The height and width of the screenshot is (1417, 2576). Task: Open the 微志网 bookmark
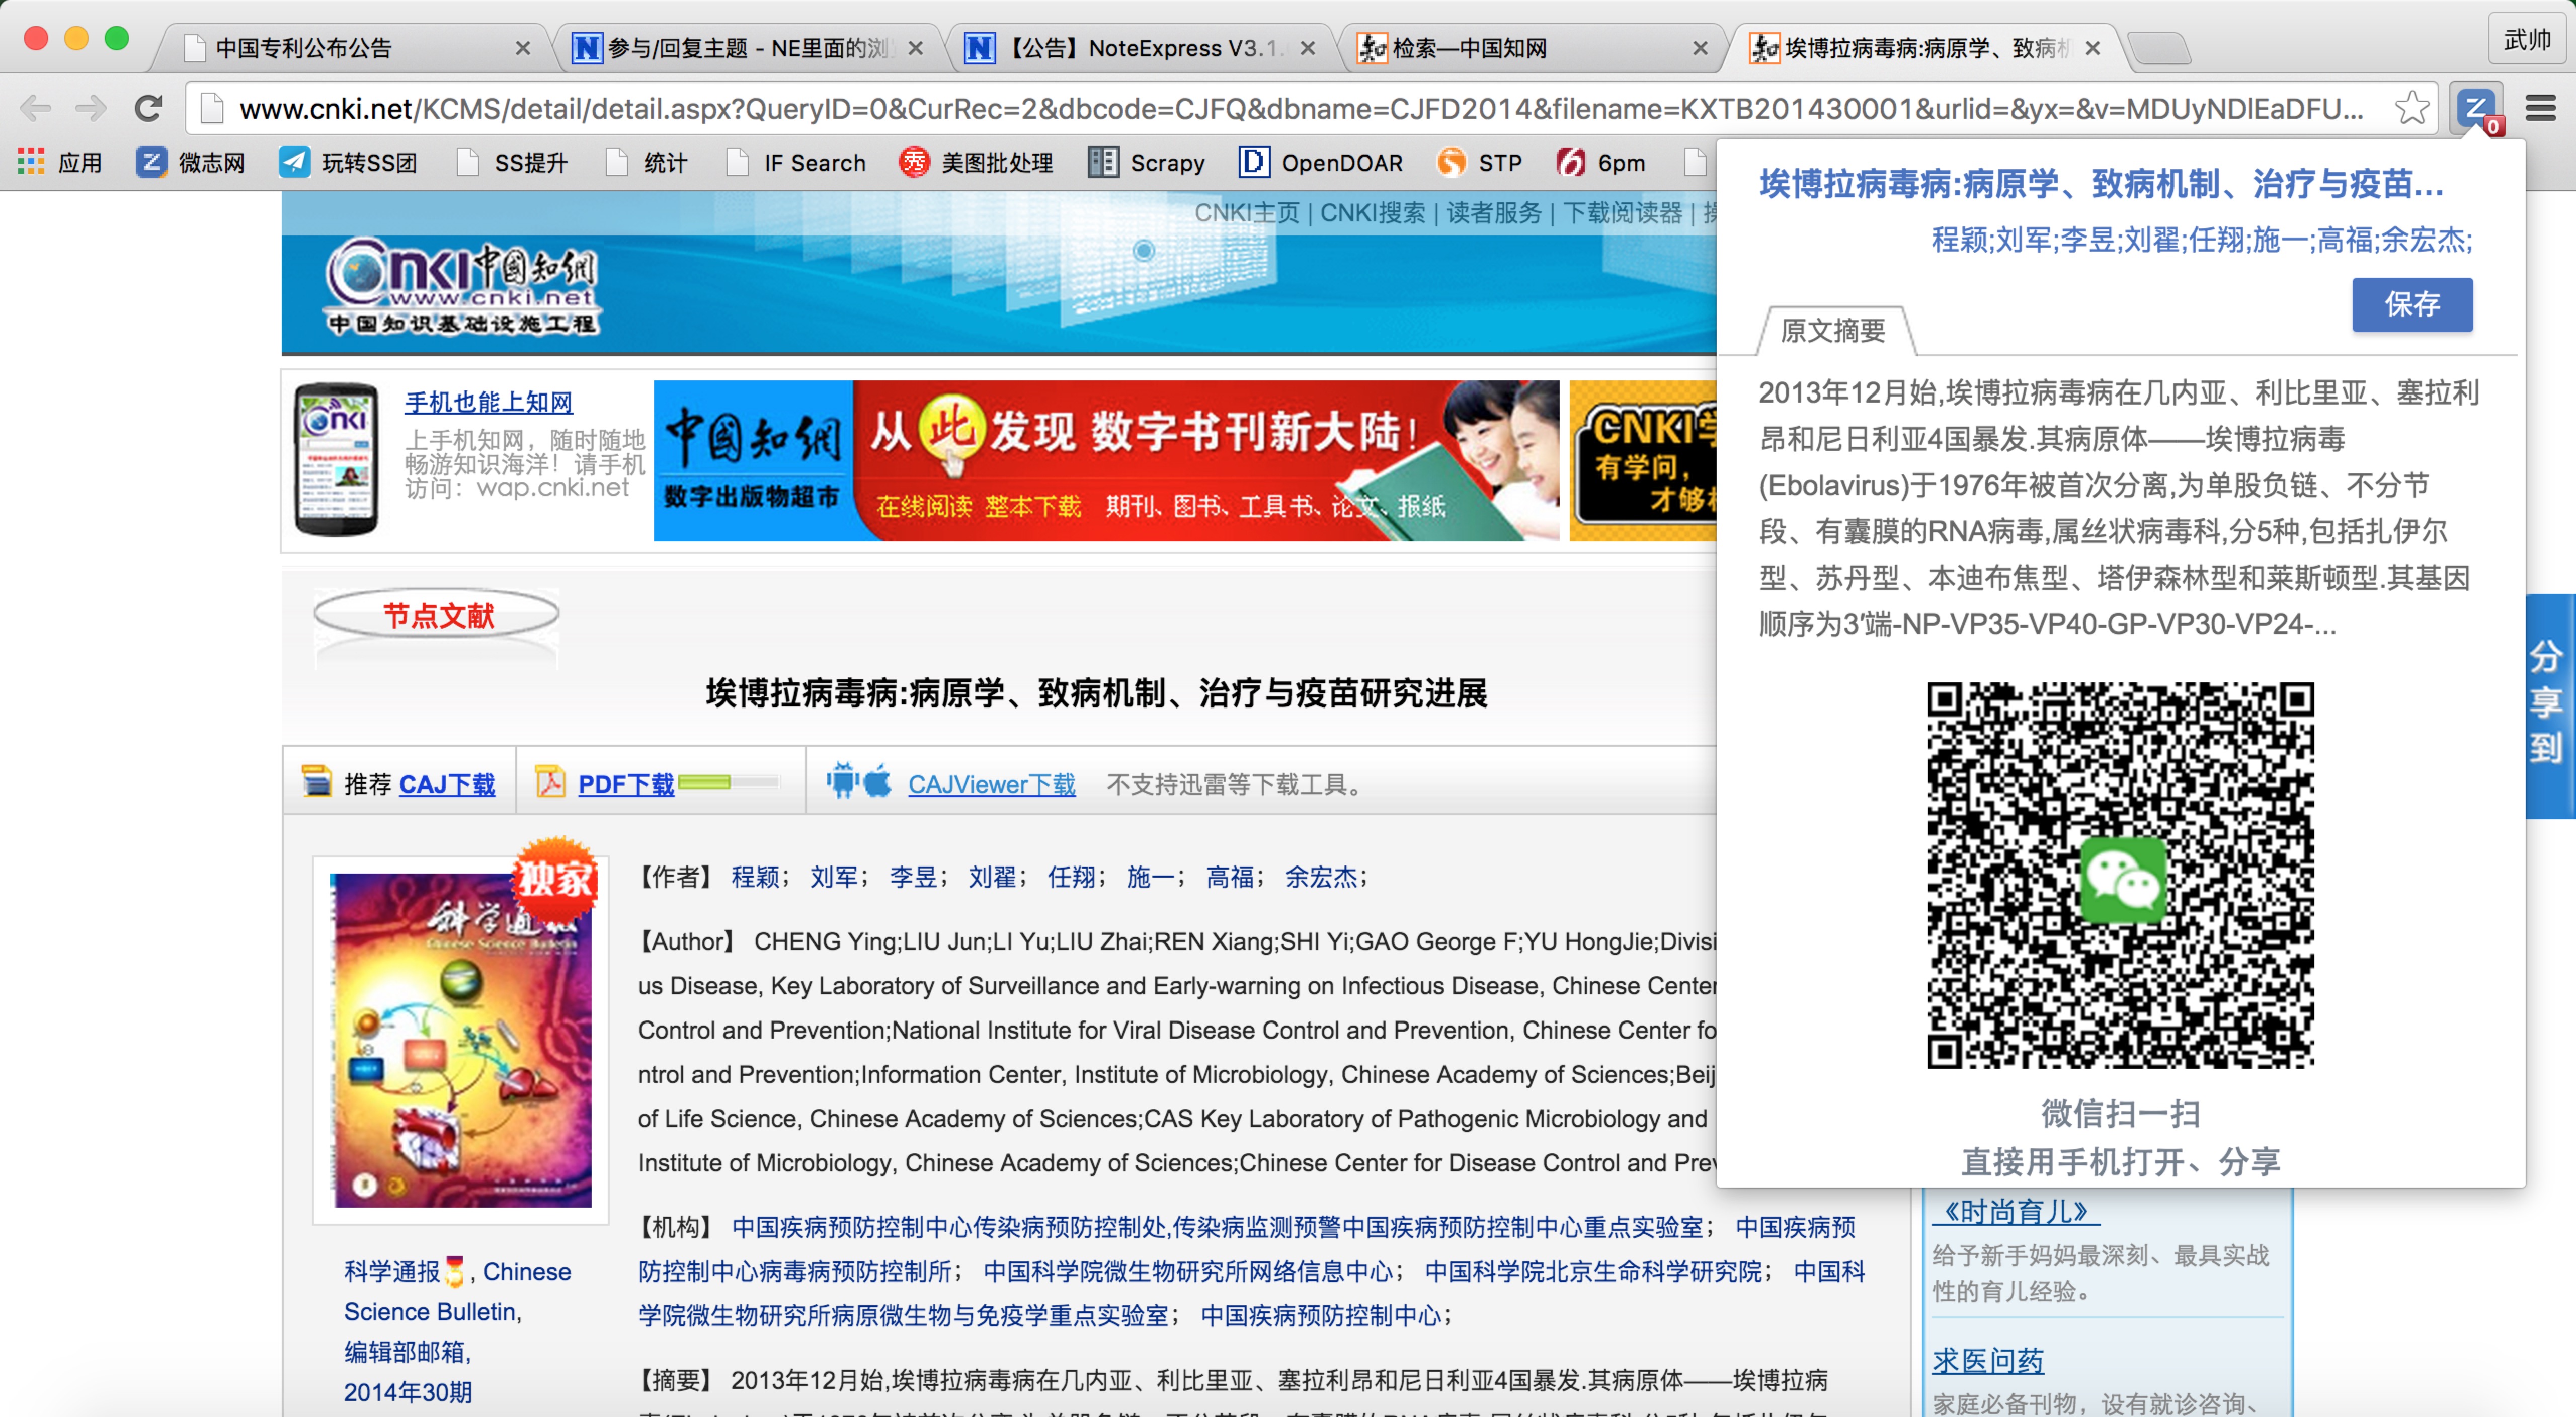tap(190, 163)
